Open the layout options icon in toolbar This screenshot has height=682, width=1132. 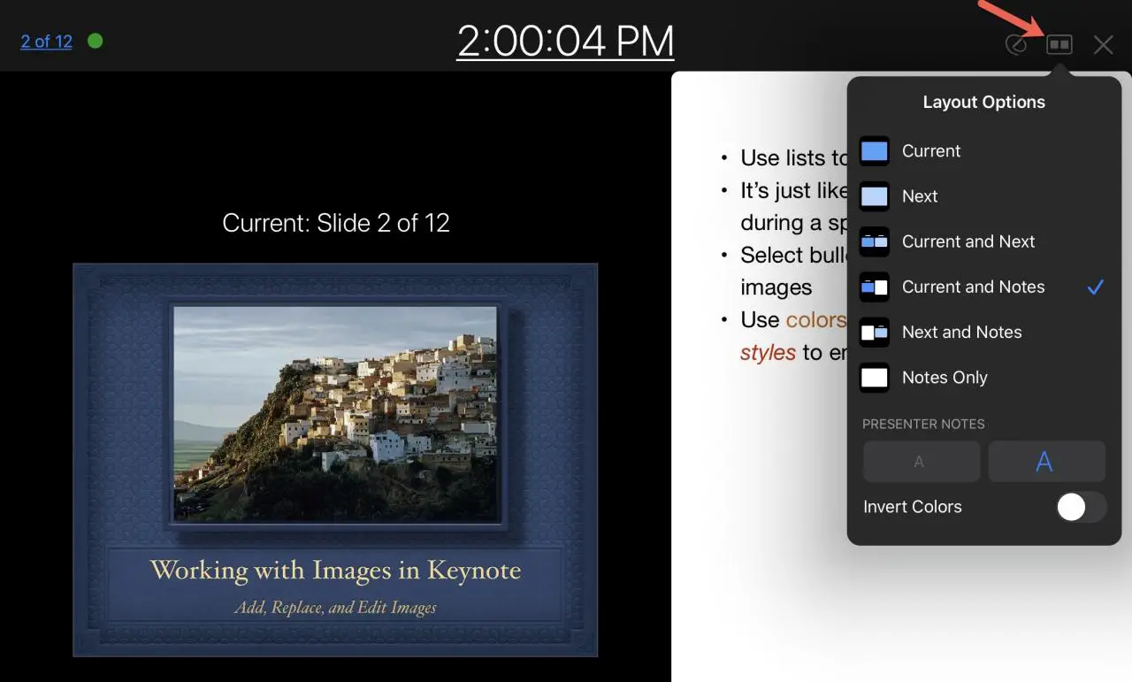point(1059,44)
